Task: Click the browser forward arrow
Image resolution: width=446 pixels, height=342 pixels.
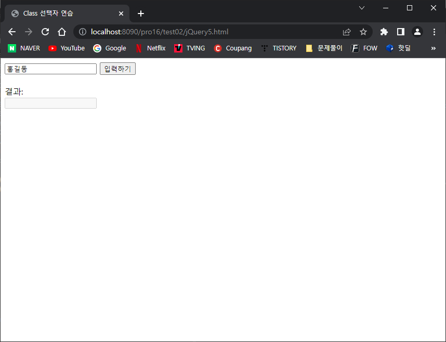Action: point(29,32)
